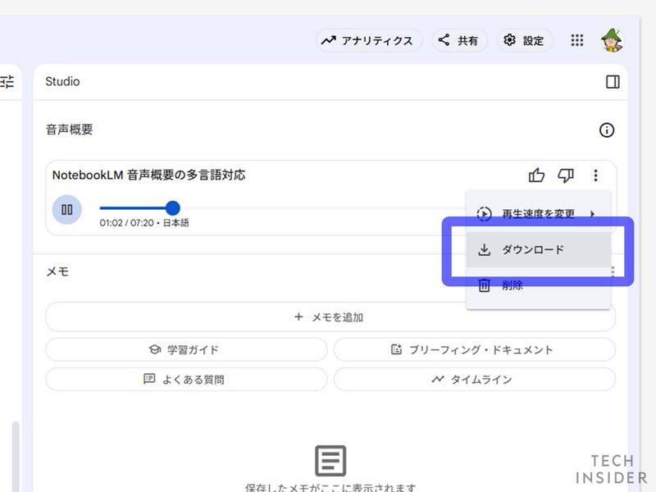Give the audio overview a thumbs up
The image size is (656, 492).
[537, 175]
